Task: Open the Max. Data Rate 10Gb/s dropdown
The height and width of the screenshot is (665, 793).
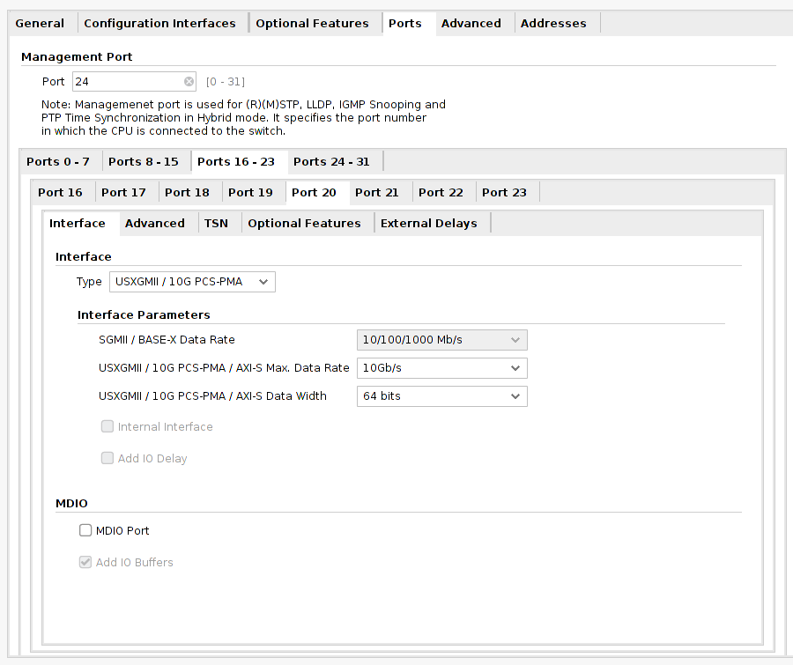Action: pos(441,368)
